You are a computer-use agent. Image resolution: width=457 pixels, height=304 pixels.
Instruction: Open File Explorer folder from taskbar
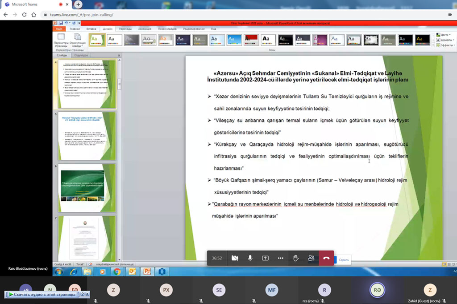pos(87,272)
